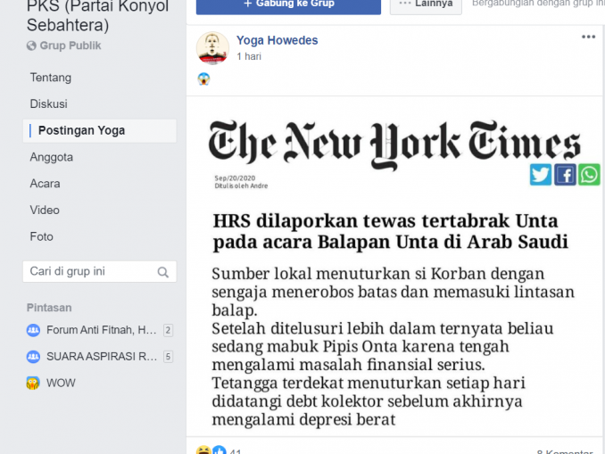605x454 pixels.
Task: Open the Acara events section
Action: (x=46, y=184)
